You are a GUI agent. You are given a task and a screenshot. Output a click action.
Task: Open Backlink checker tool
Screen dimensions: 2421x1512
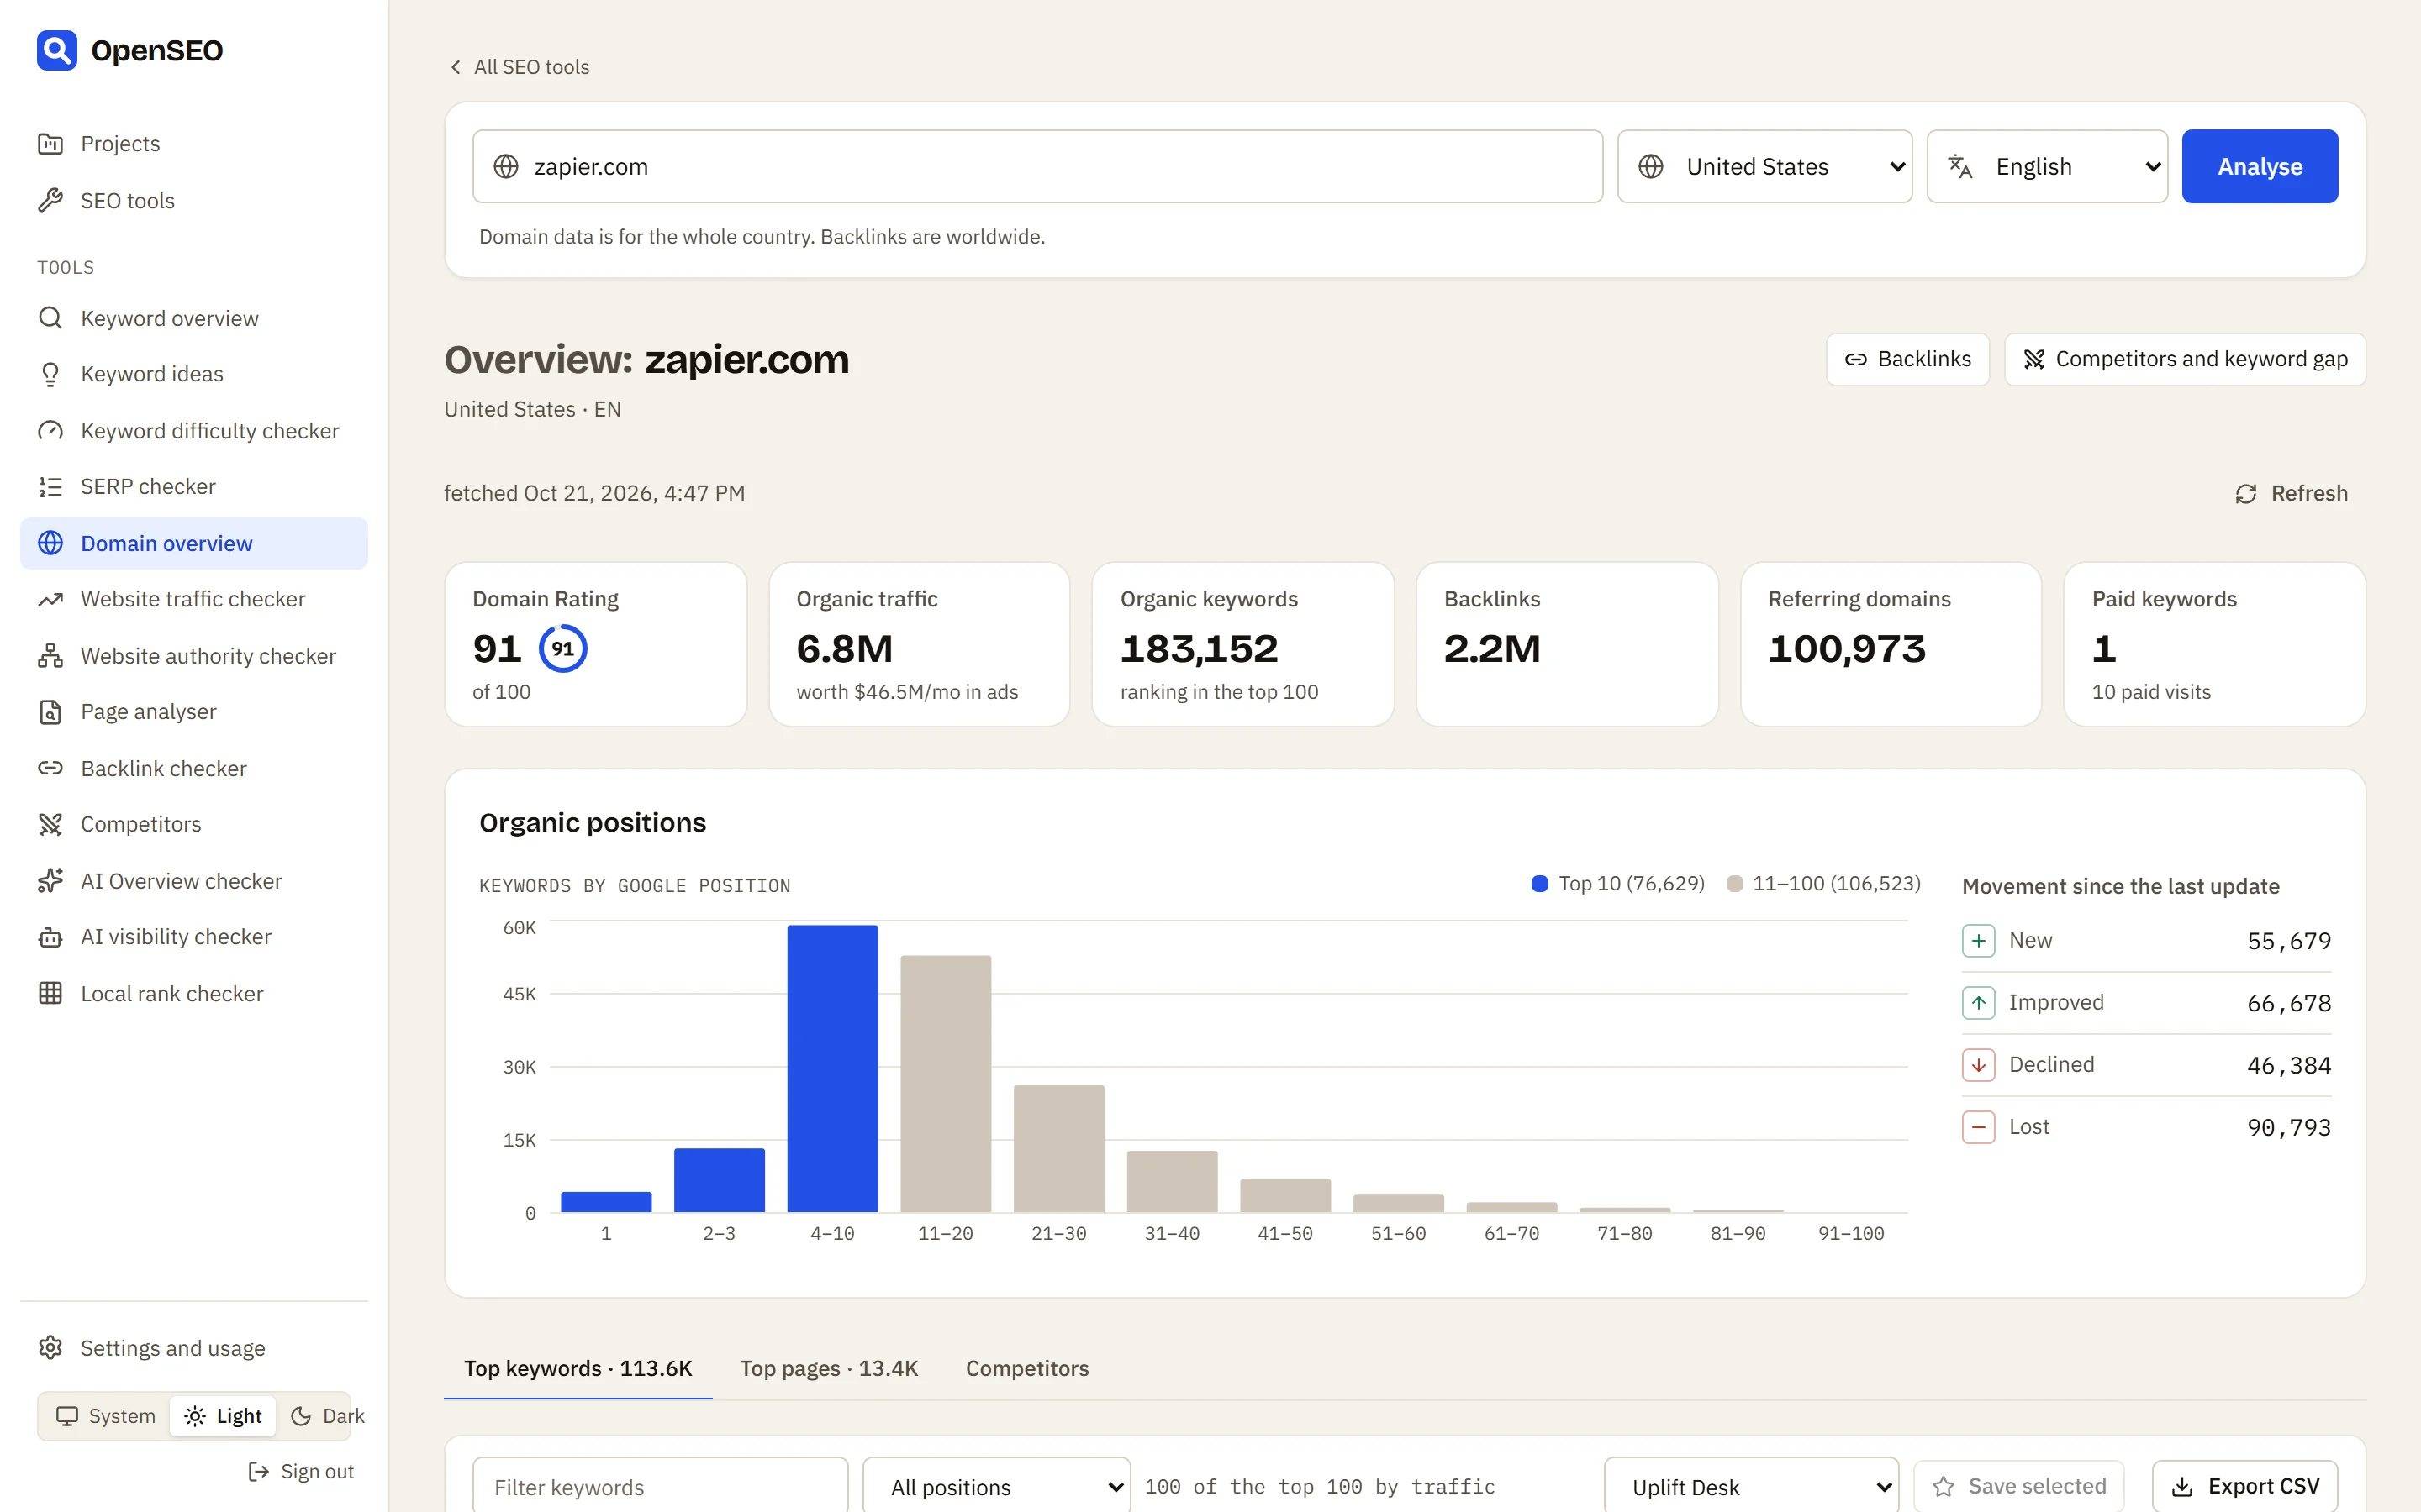coord(193,769)
